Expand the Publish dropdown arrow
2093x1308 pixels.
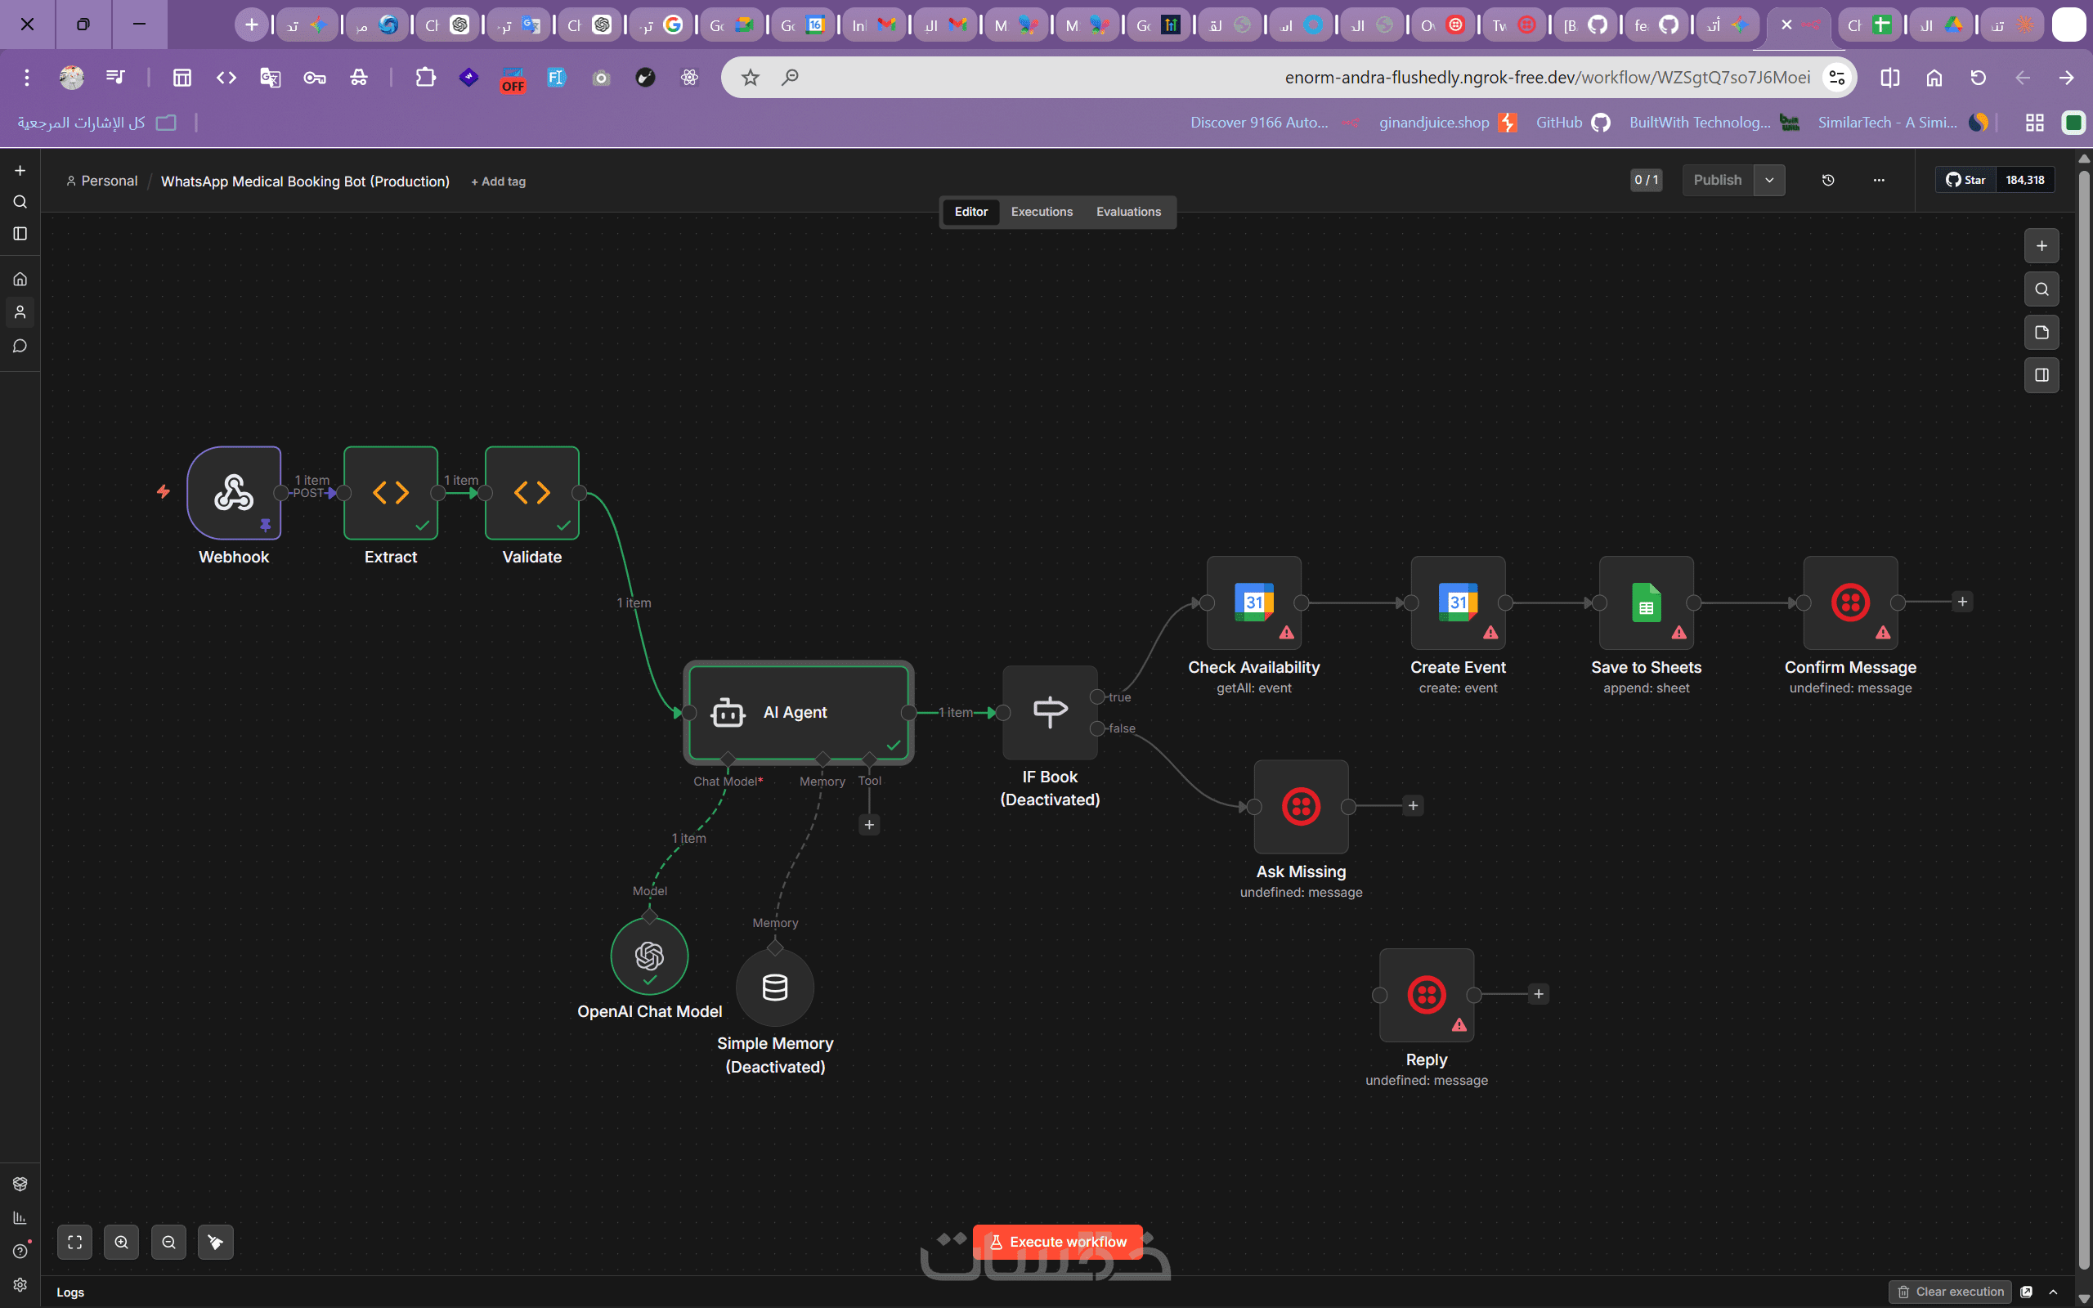point(1769,180)
